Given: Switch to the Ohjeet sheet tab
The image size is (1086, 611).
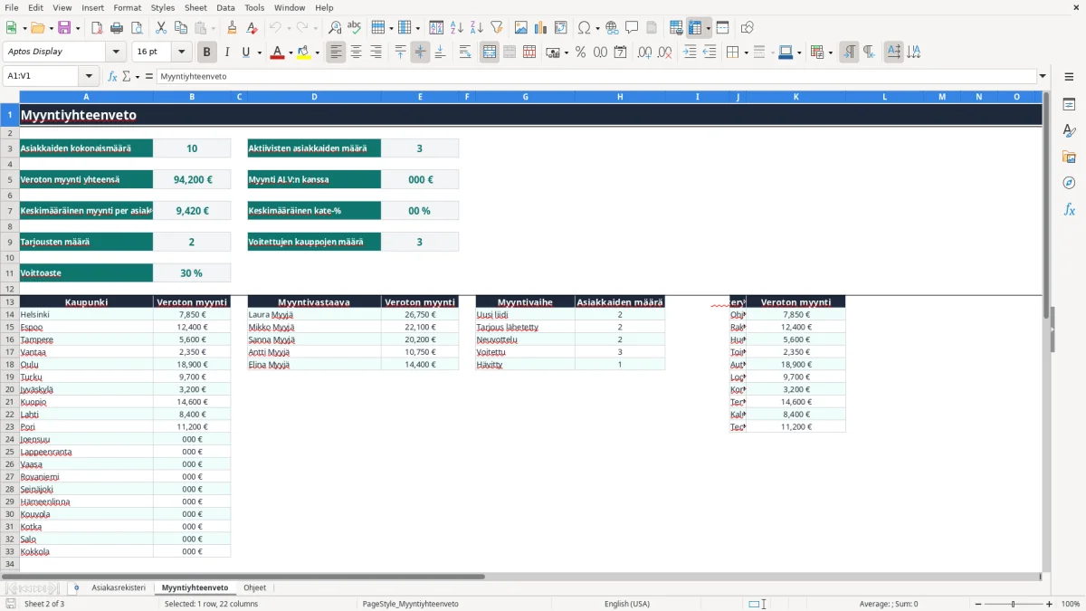Looking at the screenshot, I should click(x=255, y=587).
